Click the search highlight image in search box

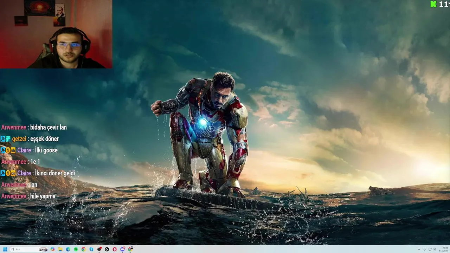[43, 249]
